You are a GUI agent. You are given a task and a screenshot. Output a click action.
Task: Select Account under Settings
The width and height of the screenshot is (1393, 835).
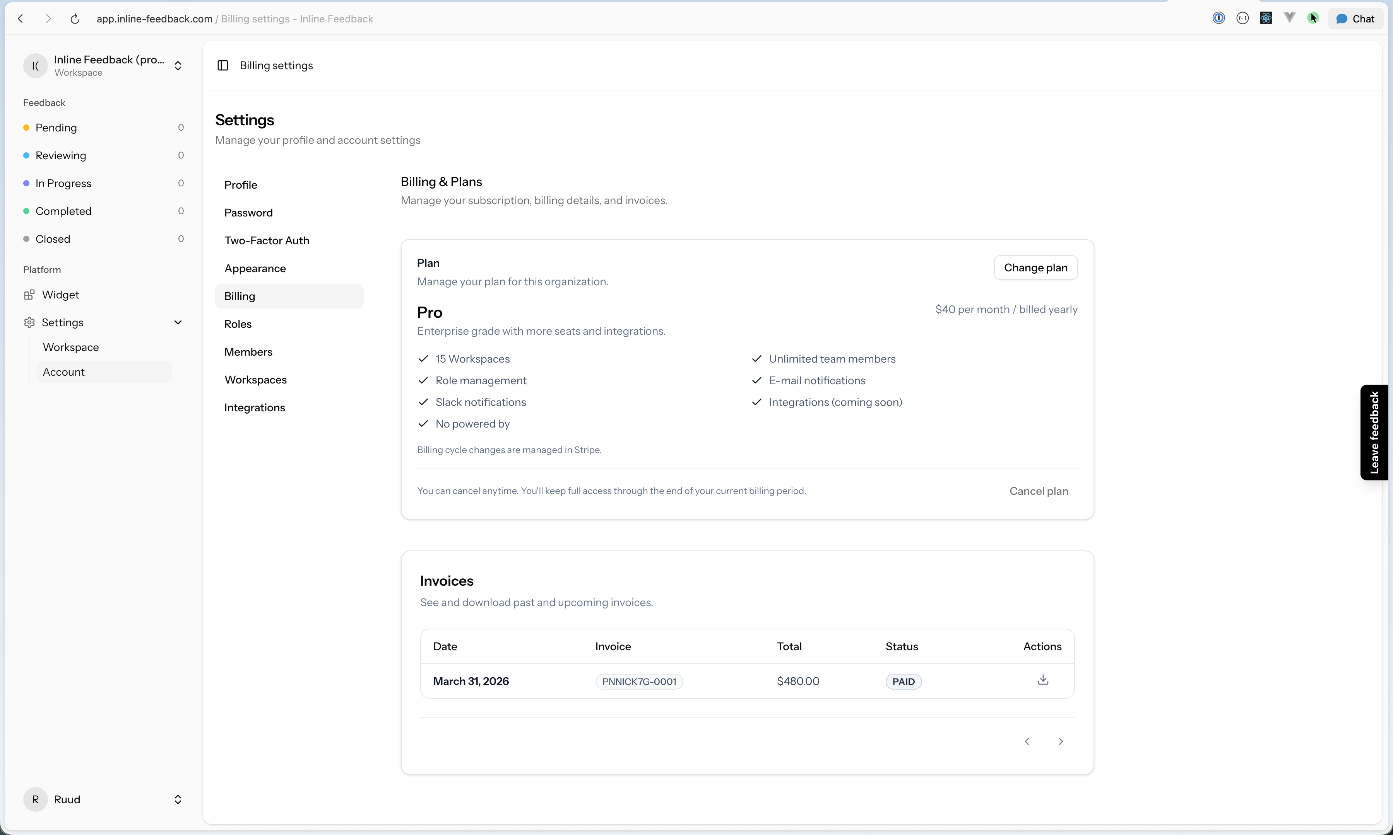104,372
